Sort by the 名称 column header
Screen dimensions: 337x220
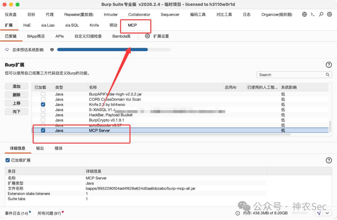click(x=156, y=87)
